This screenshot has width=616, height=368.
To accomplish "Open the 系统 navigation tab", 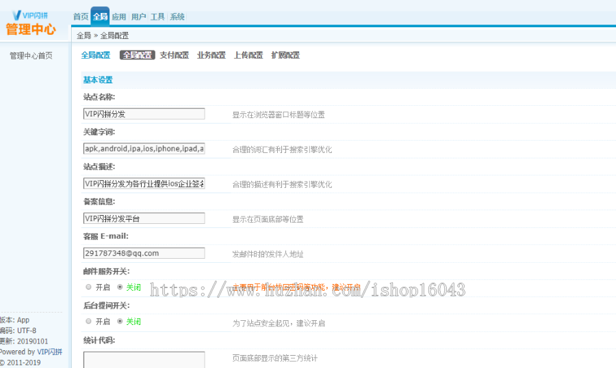I will 177,17.
